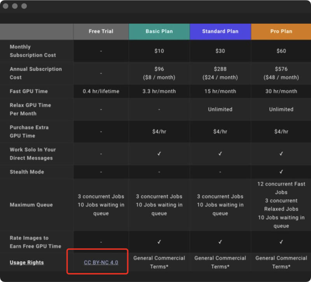The width and height of the screenshot is (311, 282).
Task: Click the $60 Pro Plan monthly price
Action: pyautogui.click(x=281, y=51)
